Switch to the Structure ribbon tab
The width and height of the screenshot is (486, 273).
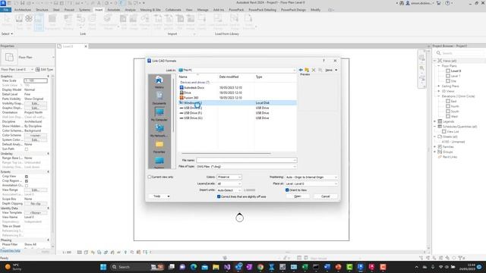click(42, 10)
